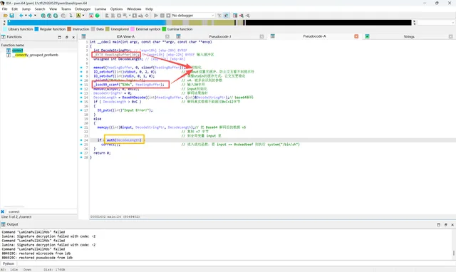The image size is (456, 272).
Task: Click the 'External symbol' pink legend swatch
Action: coord(133,29)
